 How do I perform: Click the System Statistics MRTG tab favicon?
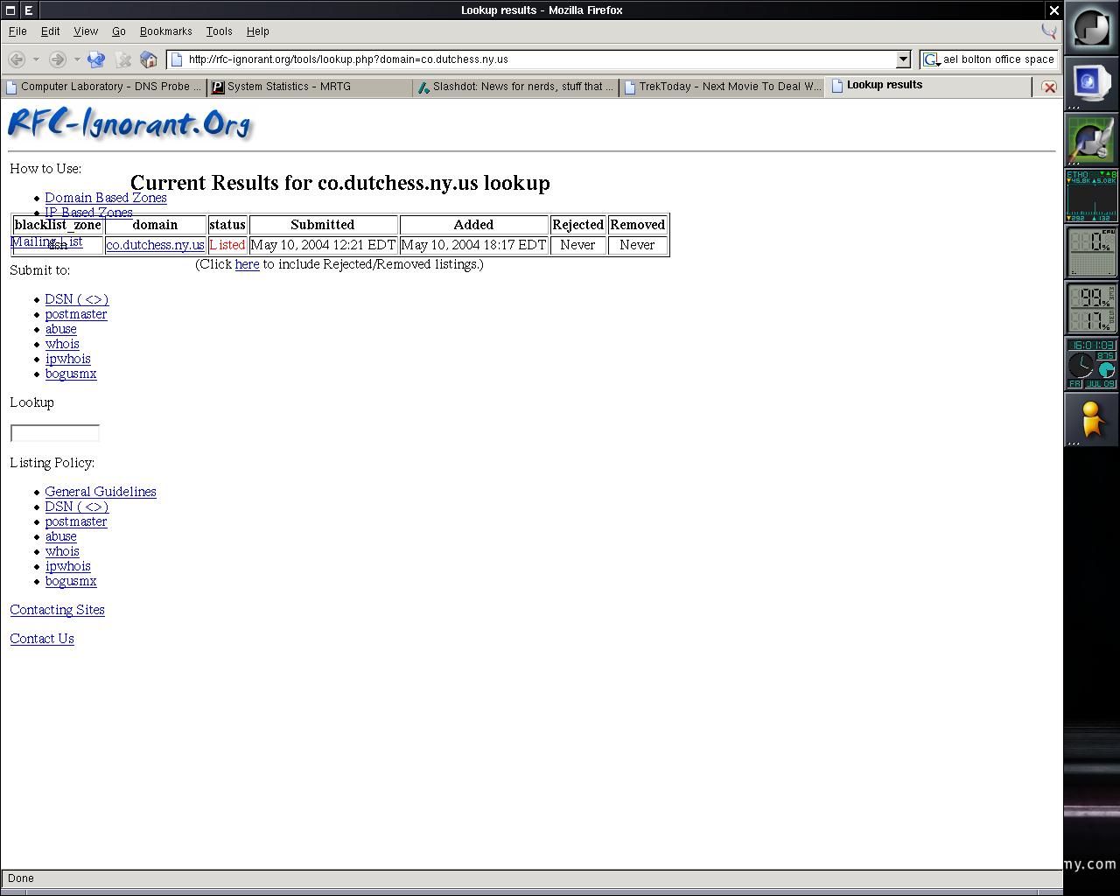219,87
